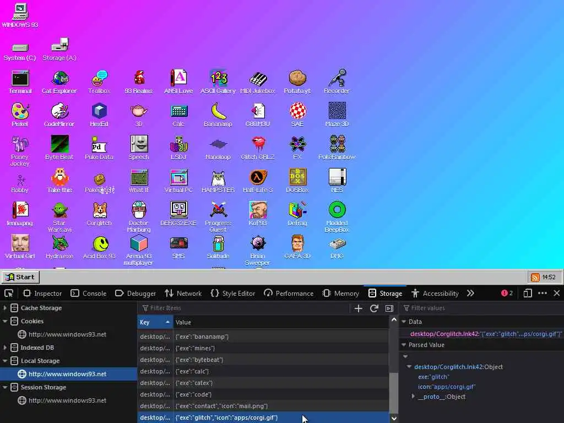The height and width of the screenshot is (423, 564).
Task: Switch to the Memory tab
Action: coord(340,294)
